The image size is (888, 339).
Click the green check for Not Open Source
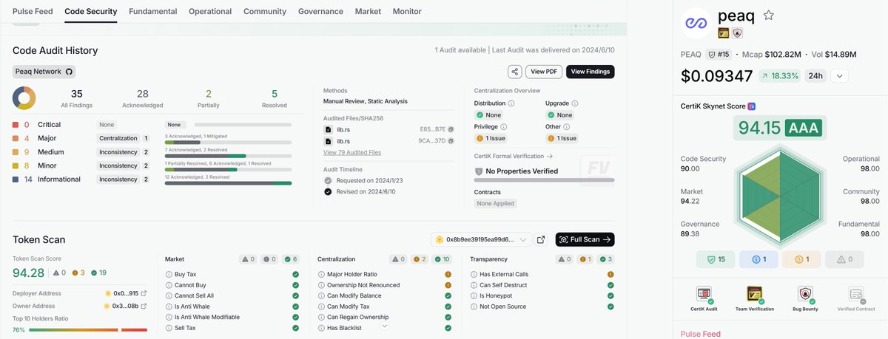tap(610, 306)
